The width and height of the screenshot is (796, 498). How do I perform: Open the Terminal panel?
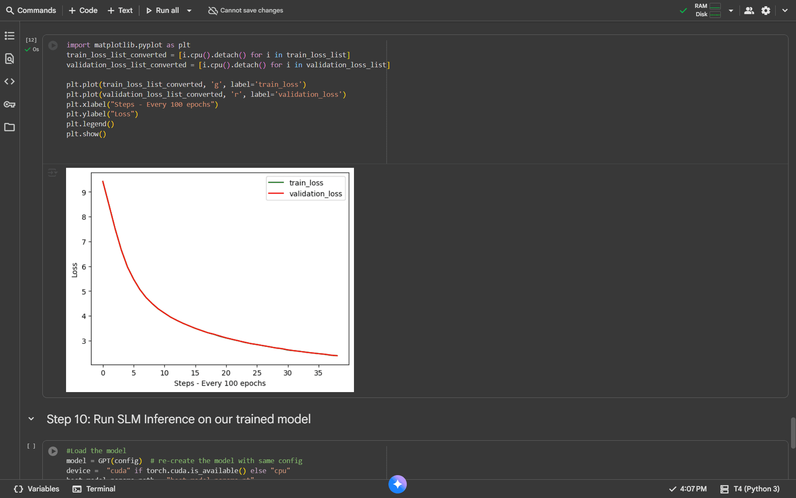pyautogui.click(x=94, y=489)
